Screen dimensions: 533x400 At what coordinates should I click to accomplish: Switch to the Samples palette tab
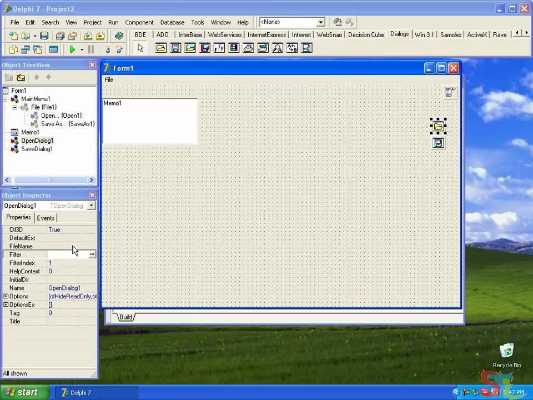[451, 34]
